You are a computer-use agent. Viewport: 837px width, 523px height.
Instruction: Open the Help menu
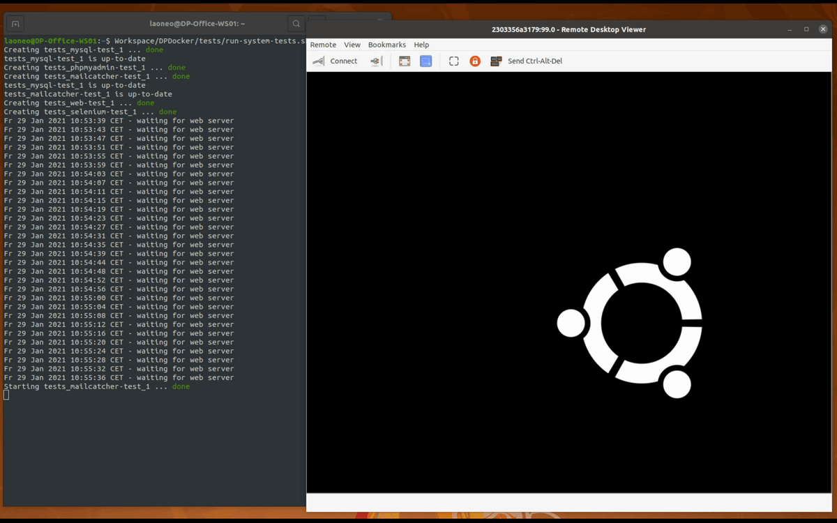[421, 45]
